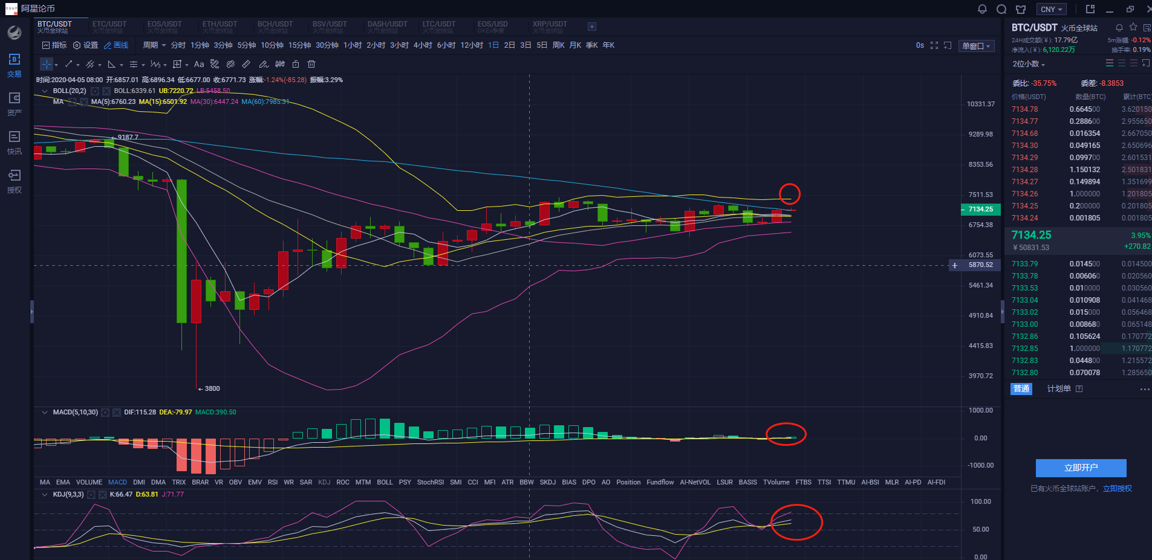Viewport: 1152px width, 560px height.
Task: Click the 立即授权 authorize link
Action: (1117, 488)
